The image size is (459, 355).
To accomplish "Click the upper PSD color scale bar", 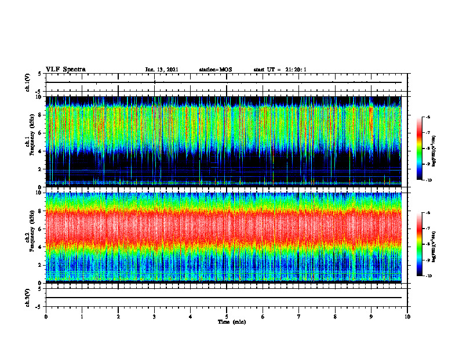I will pyautogui.click(x=419, y=148).
